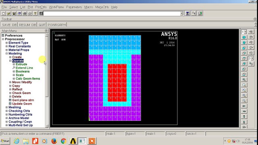
Task: Collapse the Modeling tree node
Action: click(x=6, y=54)
